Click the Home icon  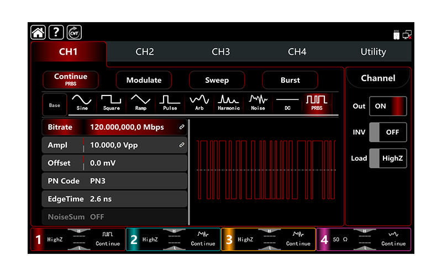38,33
